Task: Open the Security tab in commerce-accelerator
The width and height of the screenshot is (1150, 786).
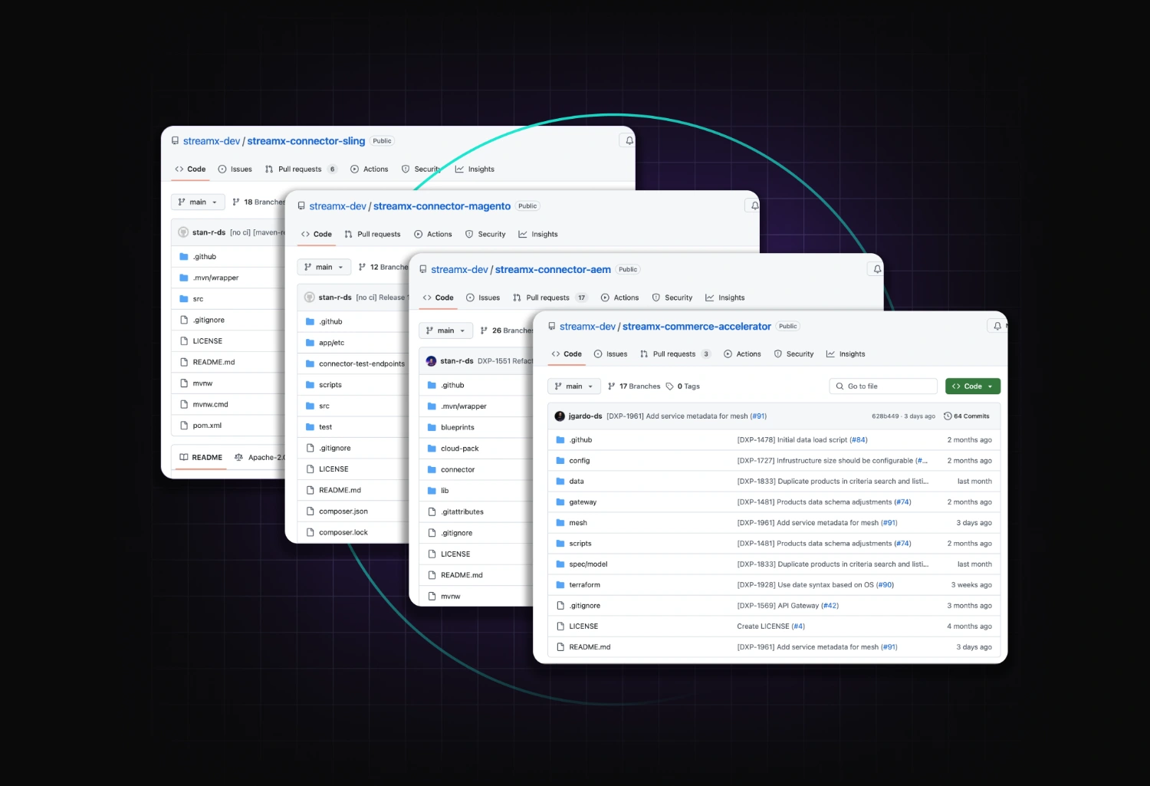Action: (x=793, y=354)
